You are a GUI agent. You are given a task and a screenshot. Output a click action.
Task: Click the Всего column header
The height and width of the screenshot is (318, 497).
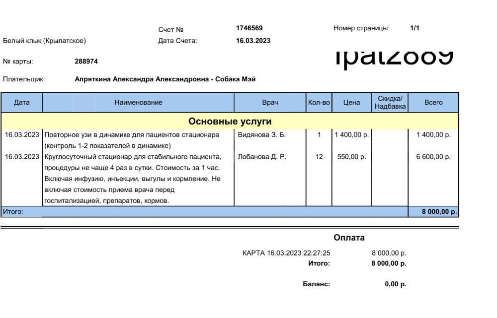[433, 103]
